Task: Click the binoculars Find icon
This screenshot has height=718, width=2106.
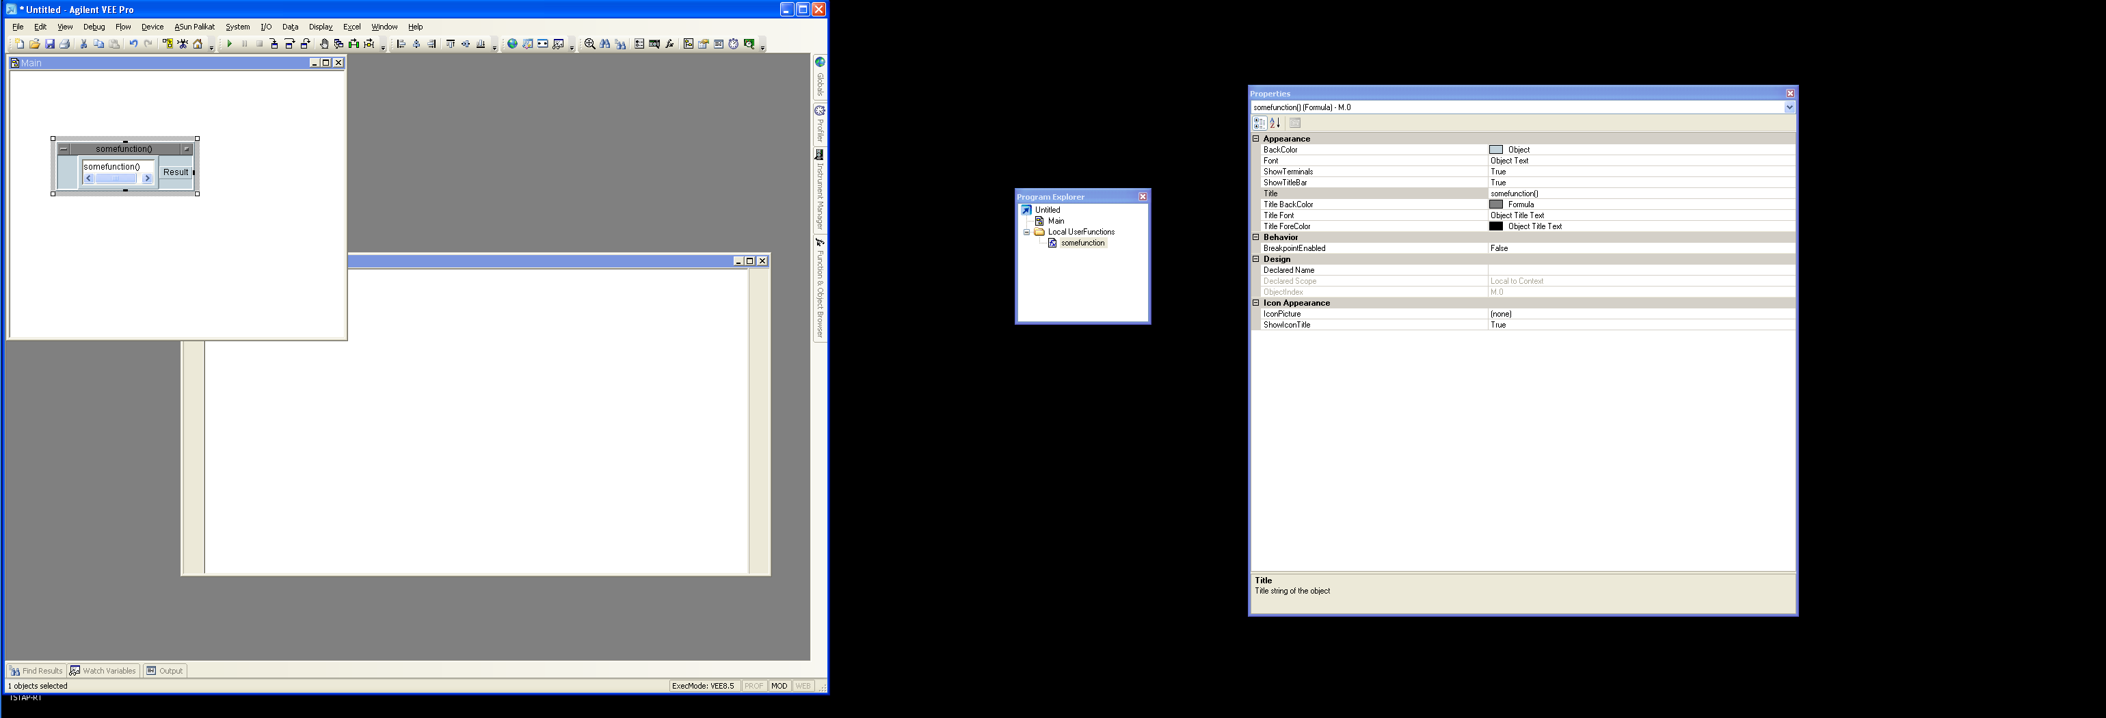Action: 605,44
